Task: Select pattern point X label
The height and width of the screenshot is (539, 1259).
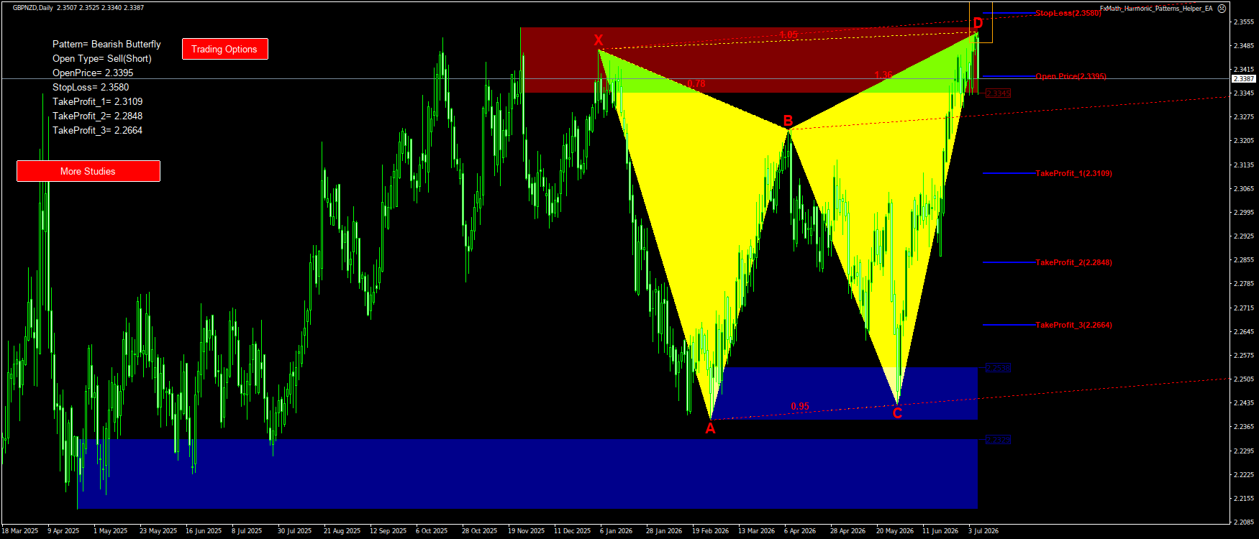Action: (599, 40)
